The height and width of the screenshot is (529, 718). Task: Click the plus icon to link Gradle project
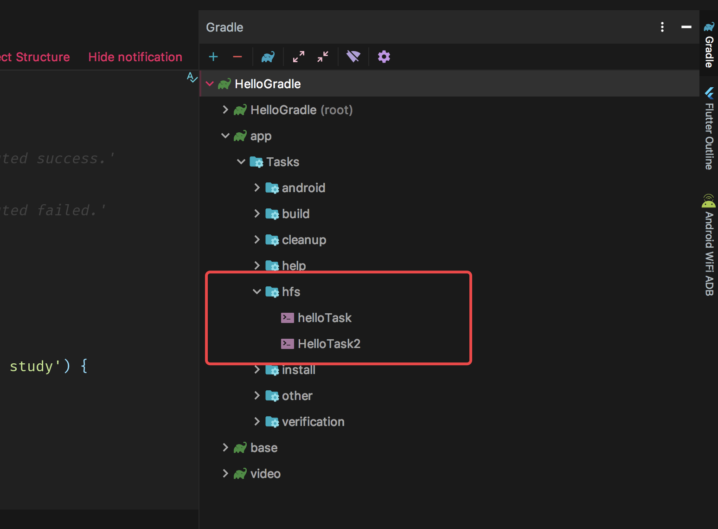(x=213, y=57)
